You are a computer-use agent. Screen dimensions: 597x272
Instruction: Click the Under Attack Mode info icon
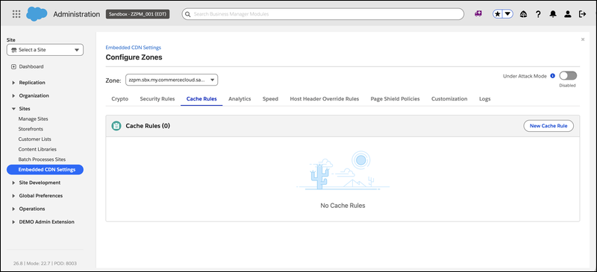[x=553, y=76]
